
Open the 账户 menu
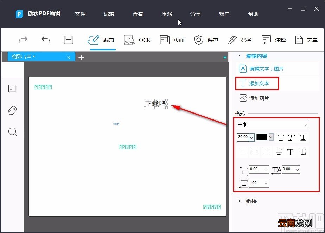coord(224,14)
